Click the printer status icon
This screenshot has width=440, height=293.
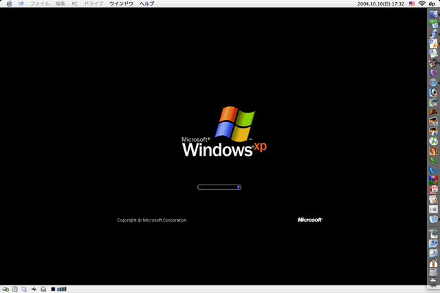43,289
